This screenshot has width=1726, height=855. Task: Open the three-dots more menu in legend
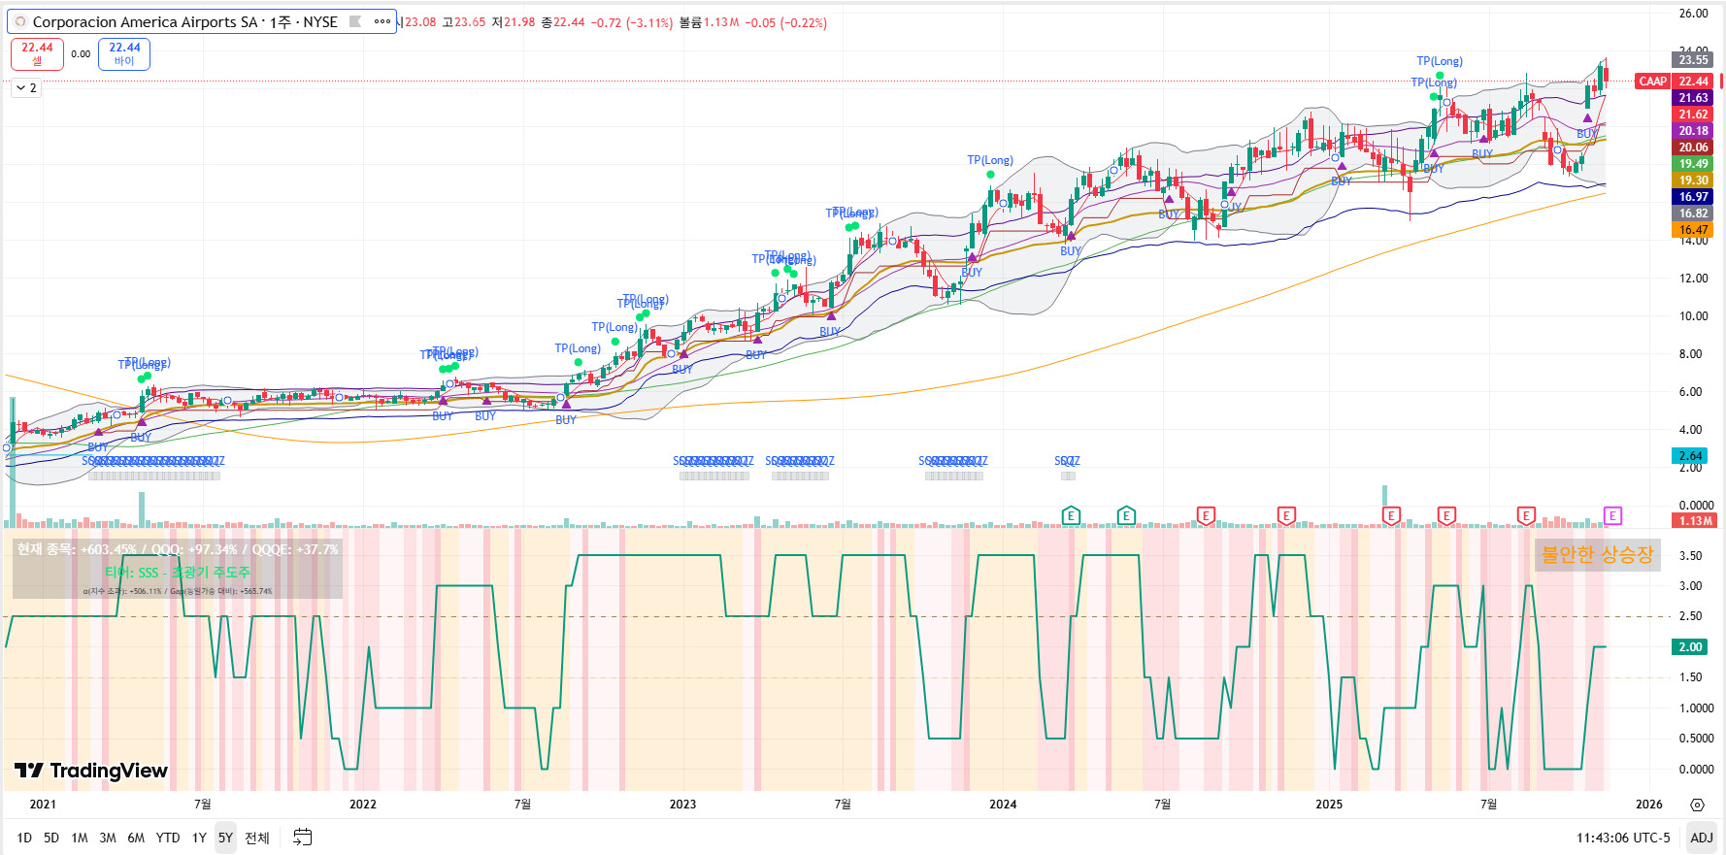pyautogui.click(x=382, y=21)
